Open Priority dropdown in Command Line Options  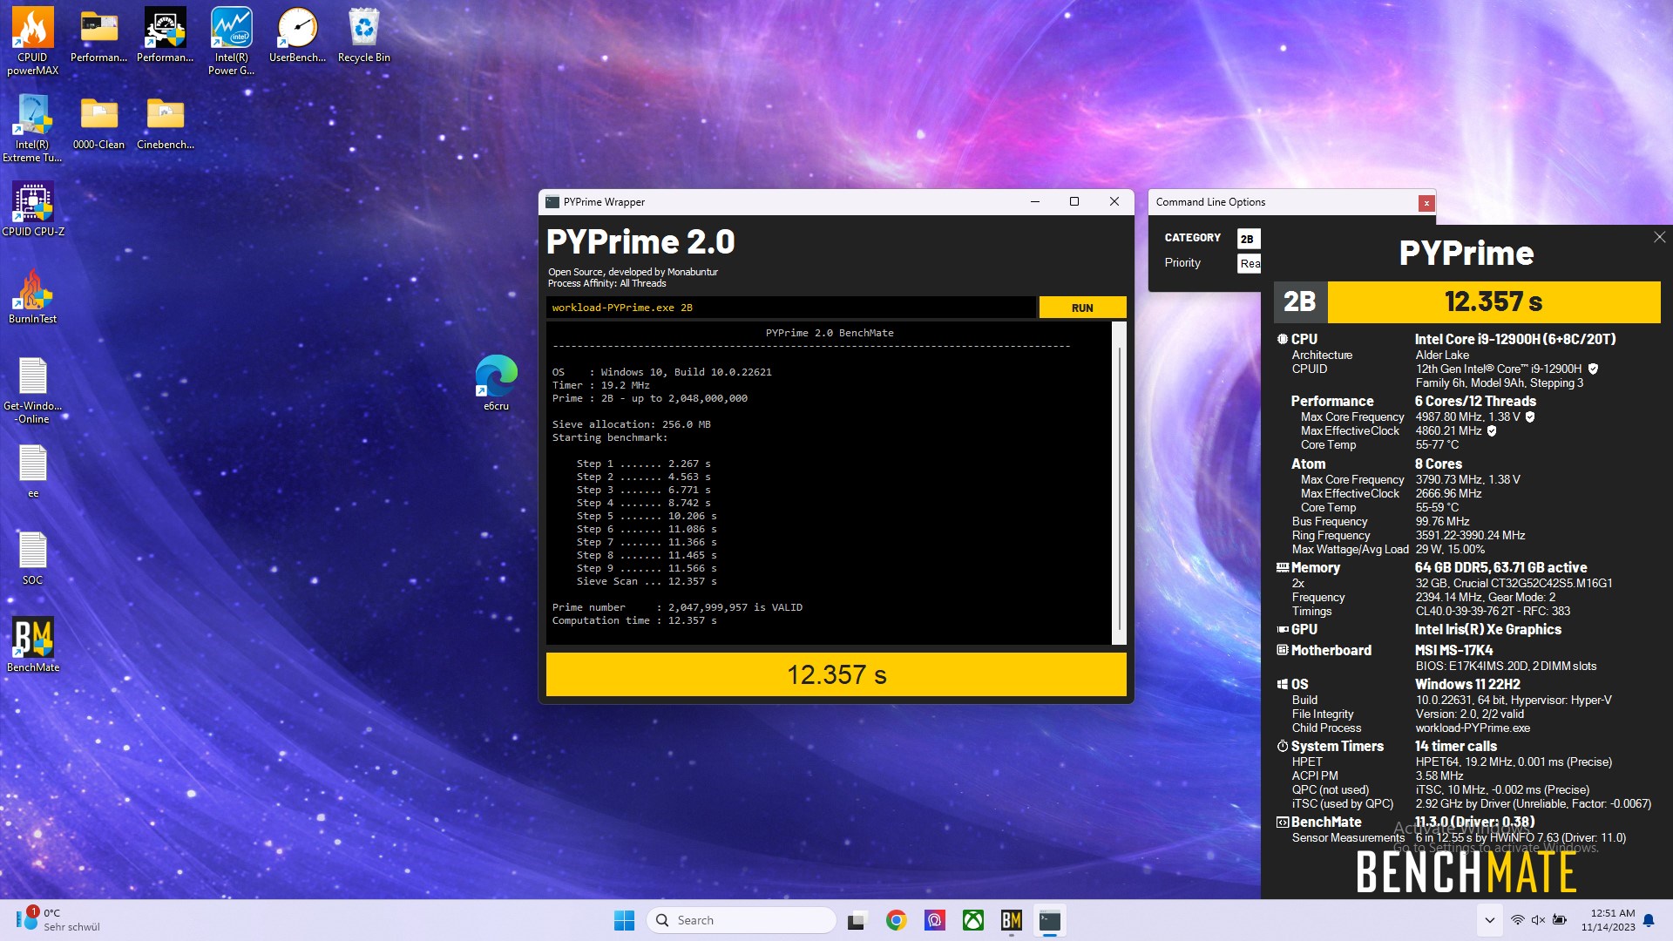click(x=1249, y=263)
